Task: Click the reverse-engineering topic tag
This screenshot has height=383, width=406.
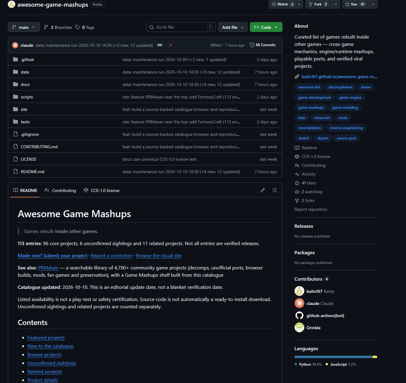Action: (x=346, y=128)
